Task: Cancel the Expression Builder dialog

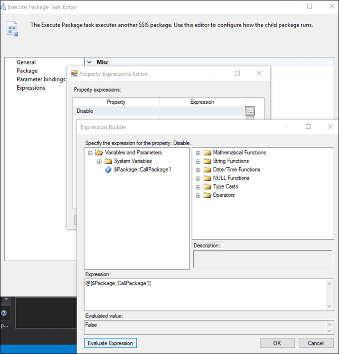Action: coord(316,343)
